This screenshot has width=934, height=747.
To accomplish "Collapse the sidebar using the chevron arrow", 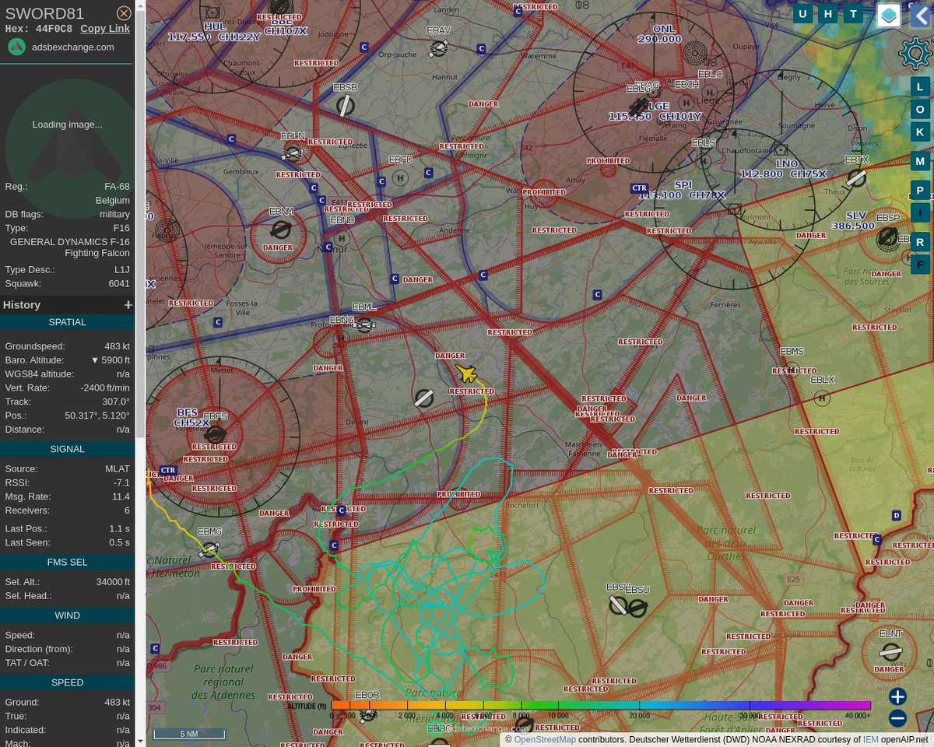I will click(x=920, y=16).
